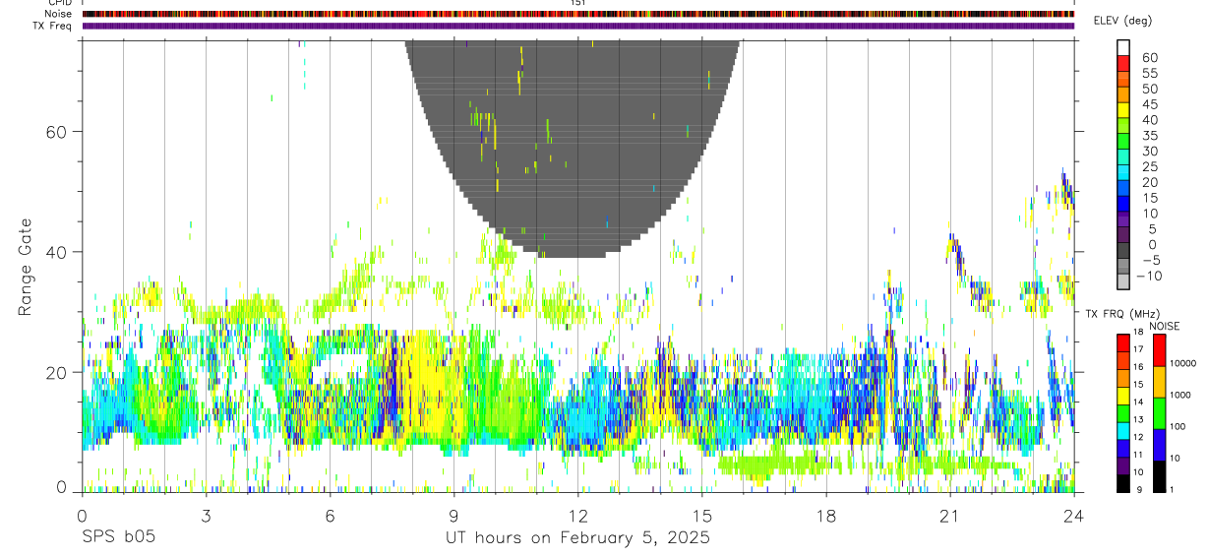Click the 'NOISE' legend title above the noise scale

(1165, 326)
